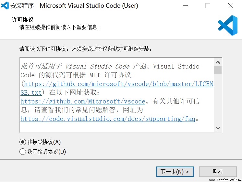Open the github.com/microsoft/vscode/blob/master LICENSE link
The width and height of the screenshot is (242, 182).
point(118,84)
